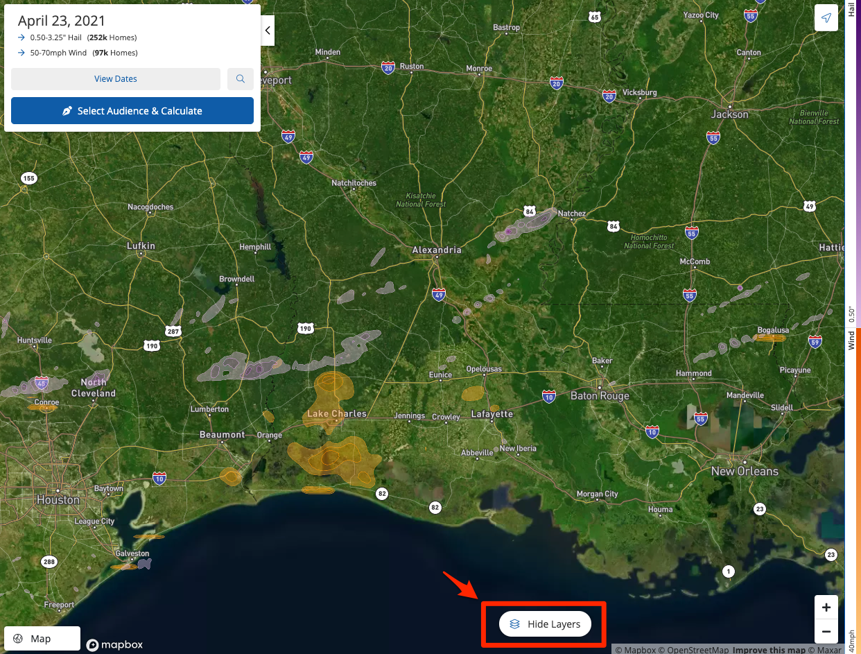The image size is (861, 654).
Task: Zoom in with the plus button
Action: pos(826,608)
